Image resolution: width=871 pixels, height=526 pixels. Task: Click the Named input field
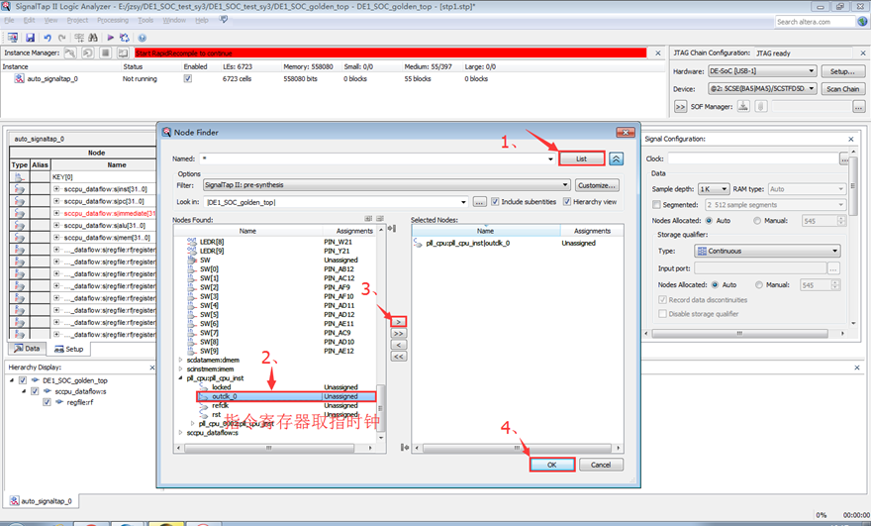pos(376,158)
